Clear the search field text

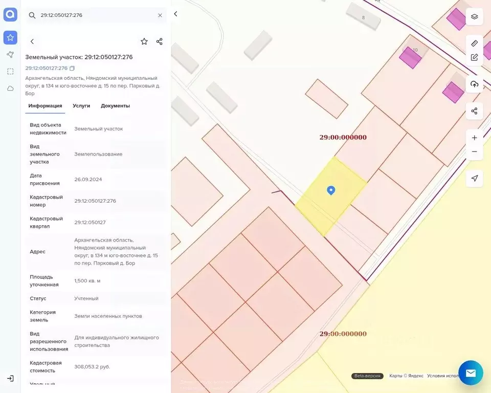160,15
